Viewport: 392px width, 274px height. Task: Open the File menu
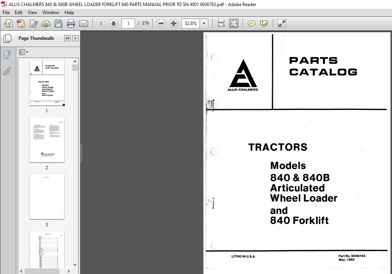[x=6, y=13]
